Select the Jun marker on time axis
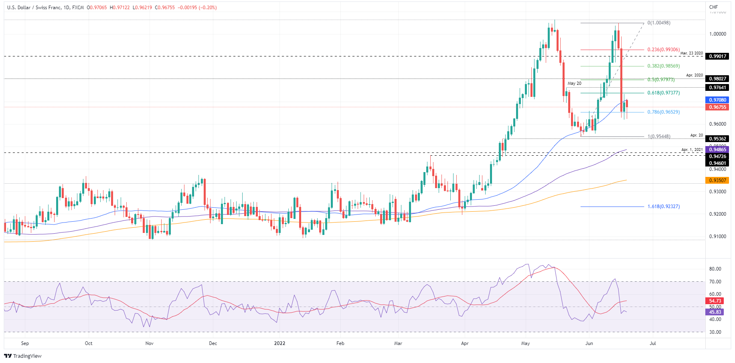This screenshot has width=735, height=363. pos(589,343)
